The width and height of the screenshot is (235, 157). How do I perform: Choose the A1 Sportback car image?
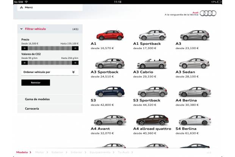click(x=152, y=35)
